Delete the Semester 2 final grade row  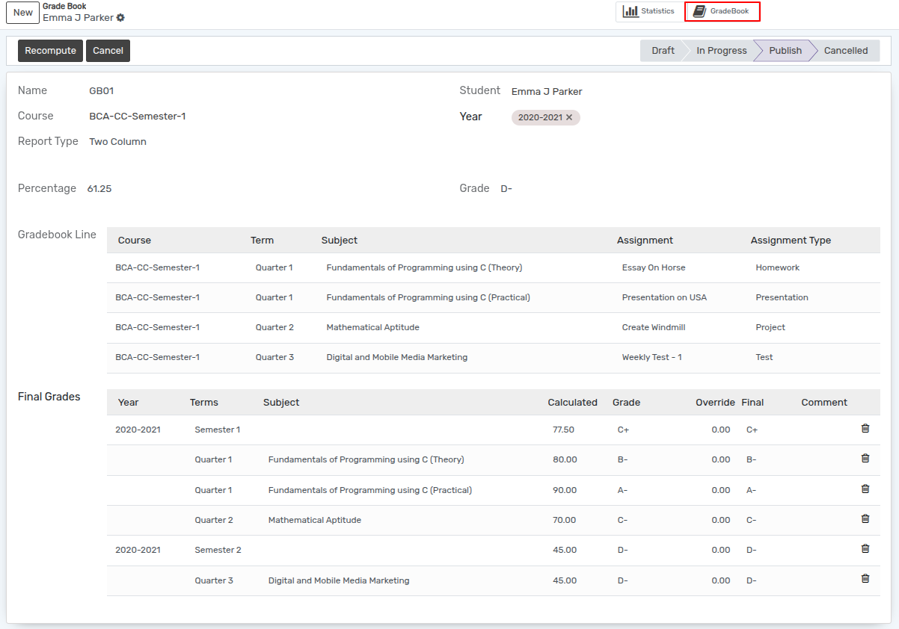(865, 549)
